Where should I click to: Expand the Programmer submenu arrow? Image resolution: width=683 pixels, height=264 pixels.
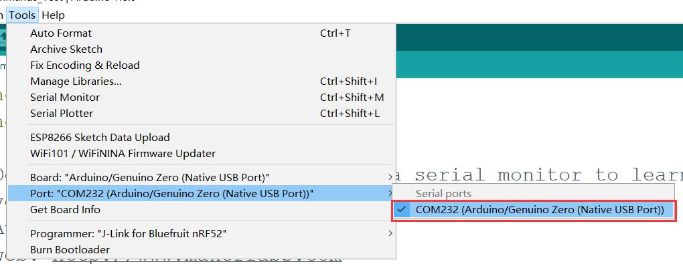[x=390, y=233]
